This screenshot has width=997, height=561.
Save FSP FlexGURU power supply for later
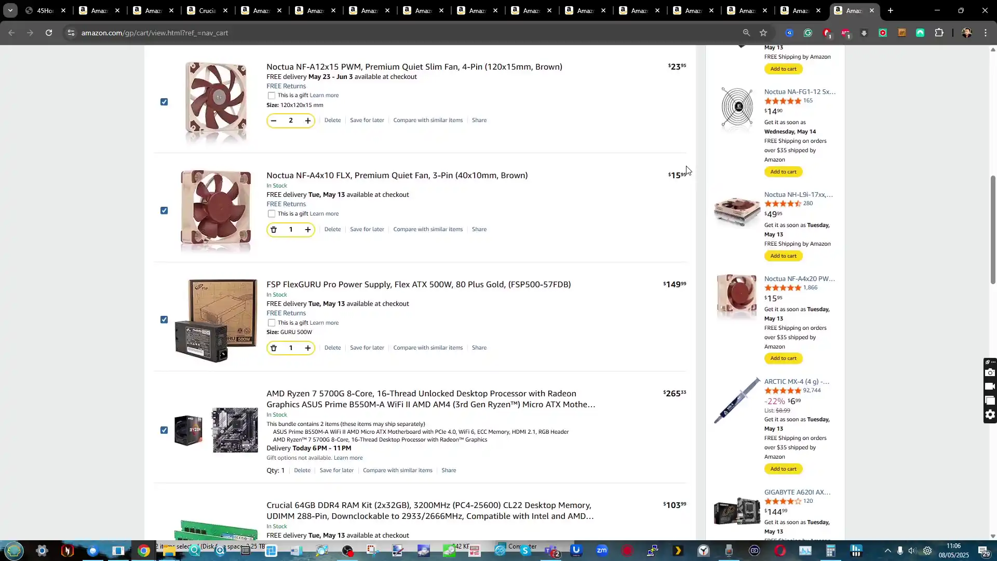click(367, 348)
